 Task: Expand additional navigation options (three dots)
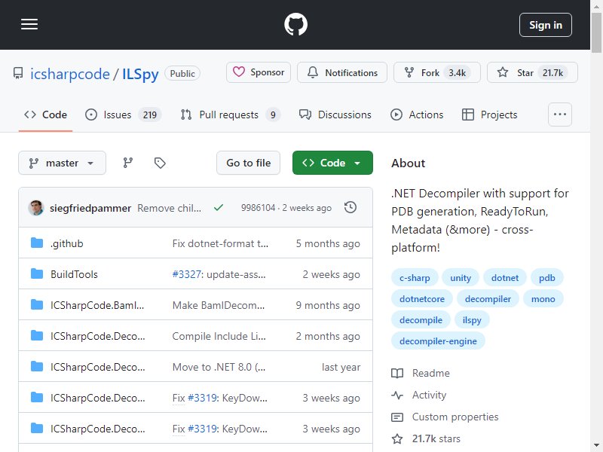559,115
